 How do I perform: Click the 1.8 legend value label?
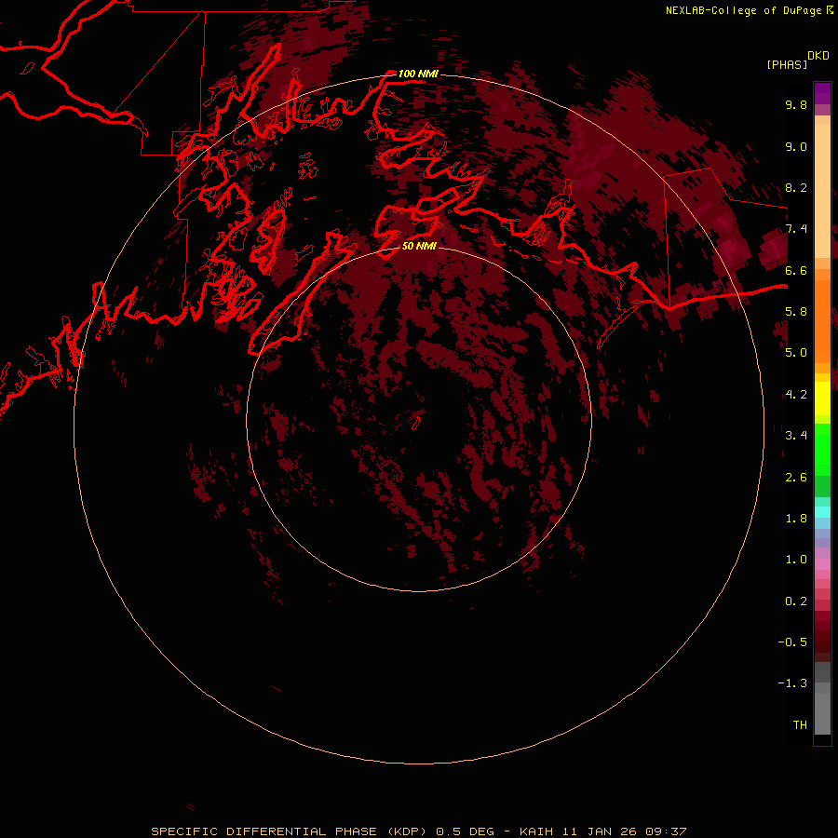pyautogui.click(x=796, y=519)
